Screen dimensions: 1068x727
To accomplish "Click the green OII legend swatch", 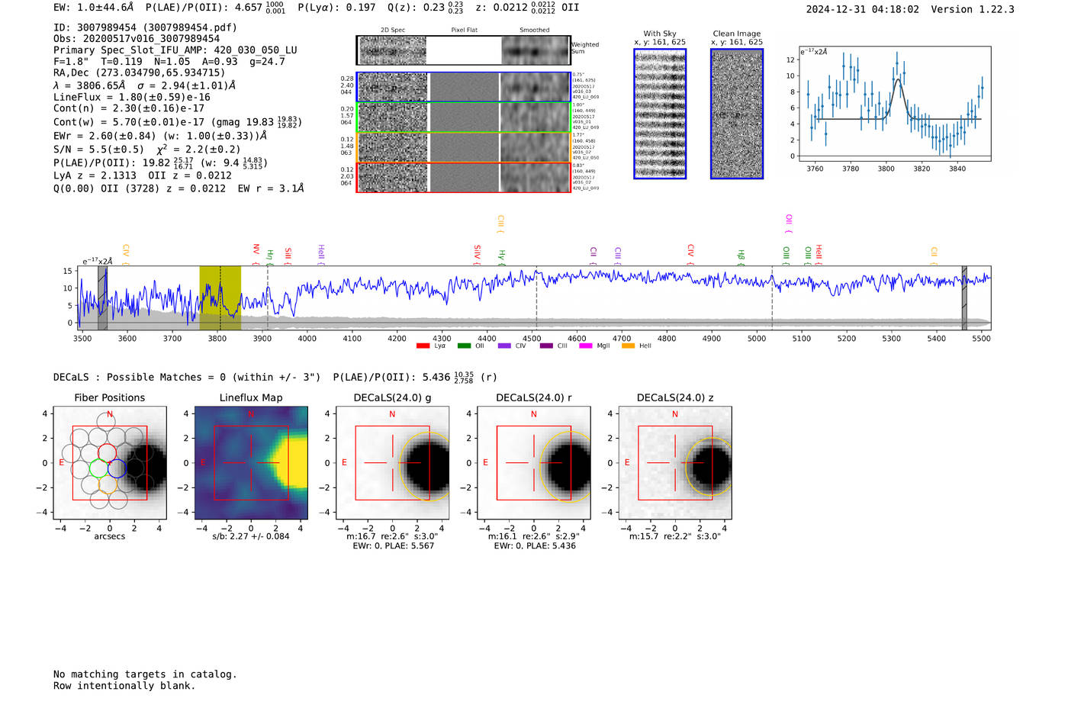I will point(464,346).
